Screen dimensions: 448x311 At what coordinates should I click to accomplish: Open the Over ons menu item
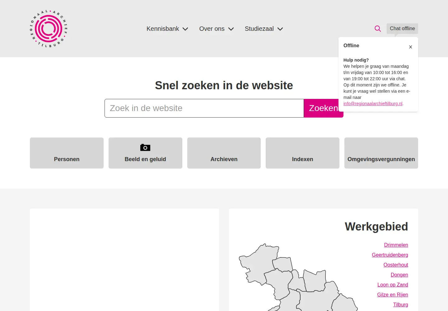212,29
